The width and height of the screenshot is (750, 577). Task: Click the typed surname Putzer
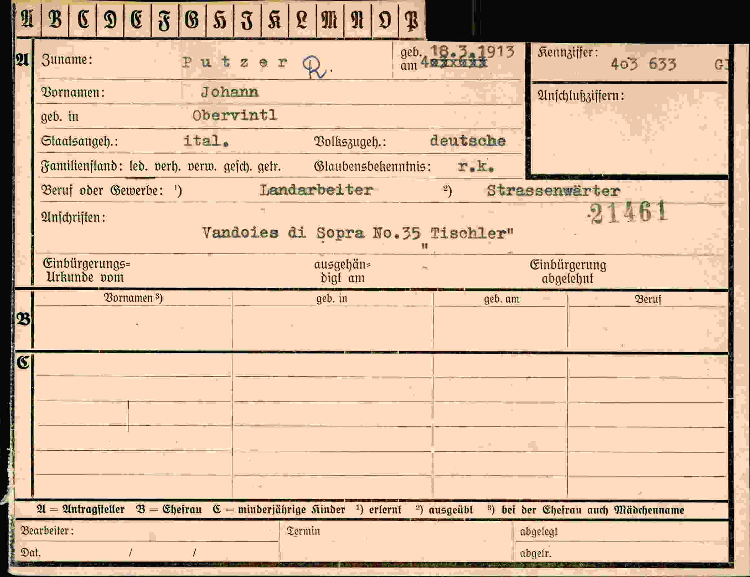pos(235,63)
